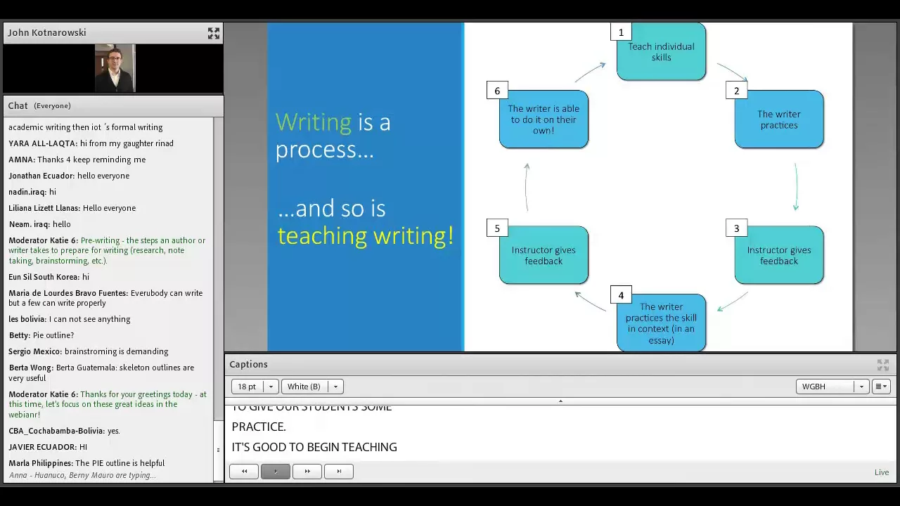Click the 'Sergio Mexico' brainstorming message

coord(89,351)
